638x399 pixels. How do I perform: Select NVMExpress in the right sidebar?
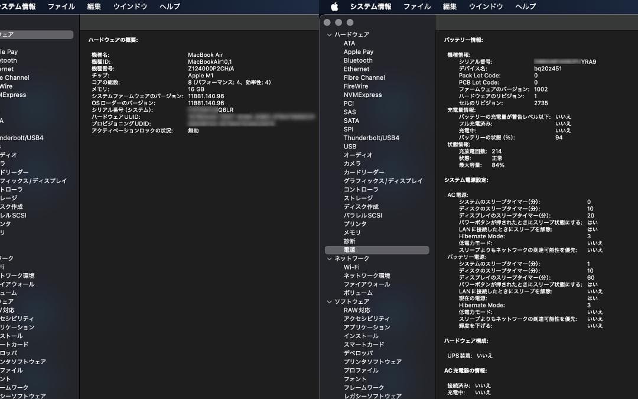coord(363,95)
